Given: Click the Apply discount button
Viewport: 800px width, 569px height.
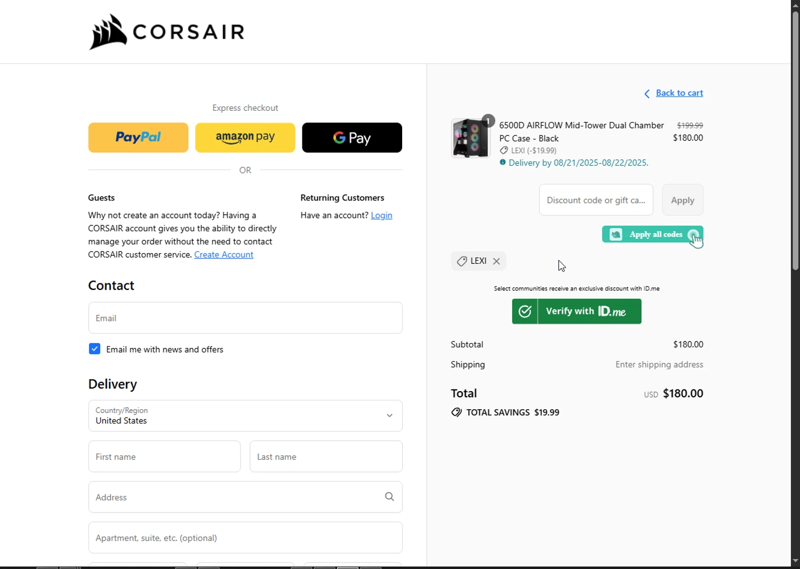Looking at the screenshot, I should click(x=683, y=200).
